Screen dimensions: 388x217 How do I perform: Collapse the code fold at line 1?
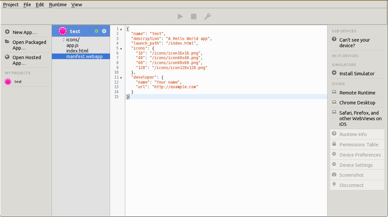coord(121,29)
